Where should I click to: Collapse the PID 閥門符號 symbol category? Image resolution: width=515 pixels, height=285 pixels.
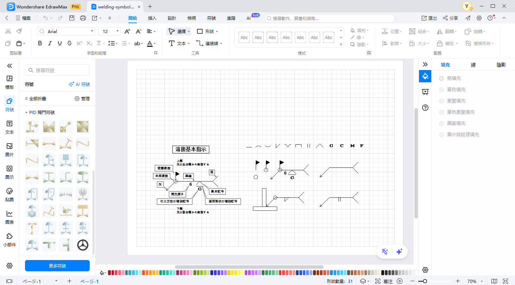(x=26, y=113)
